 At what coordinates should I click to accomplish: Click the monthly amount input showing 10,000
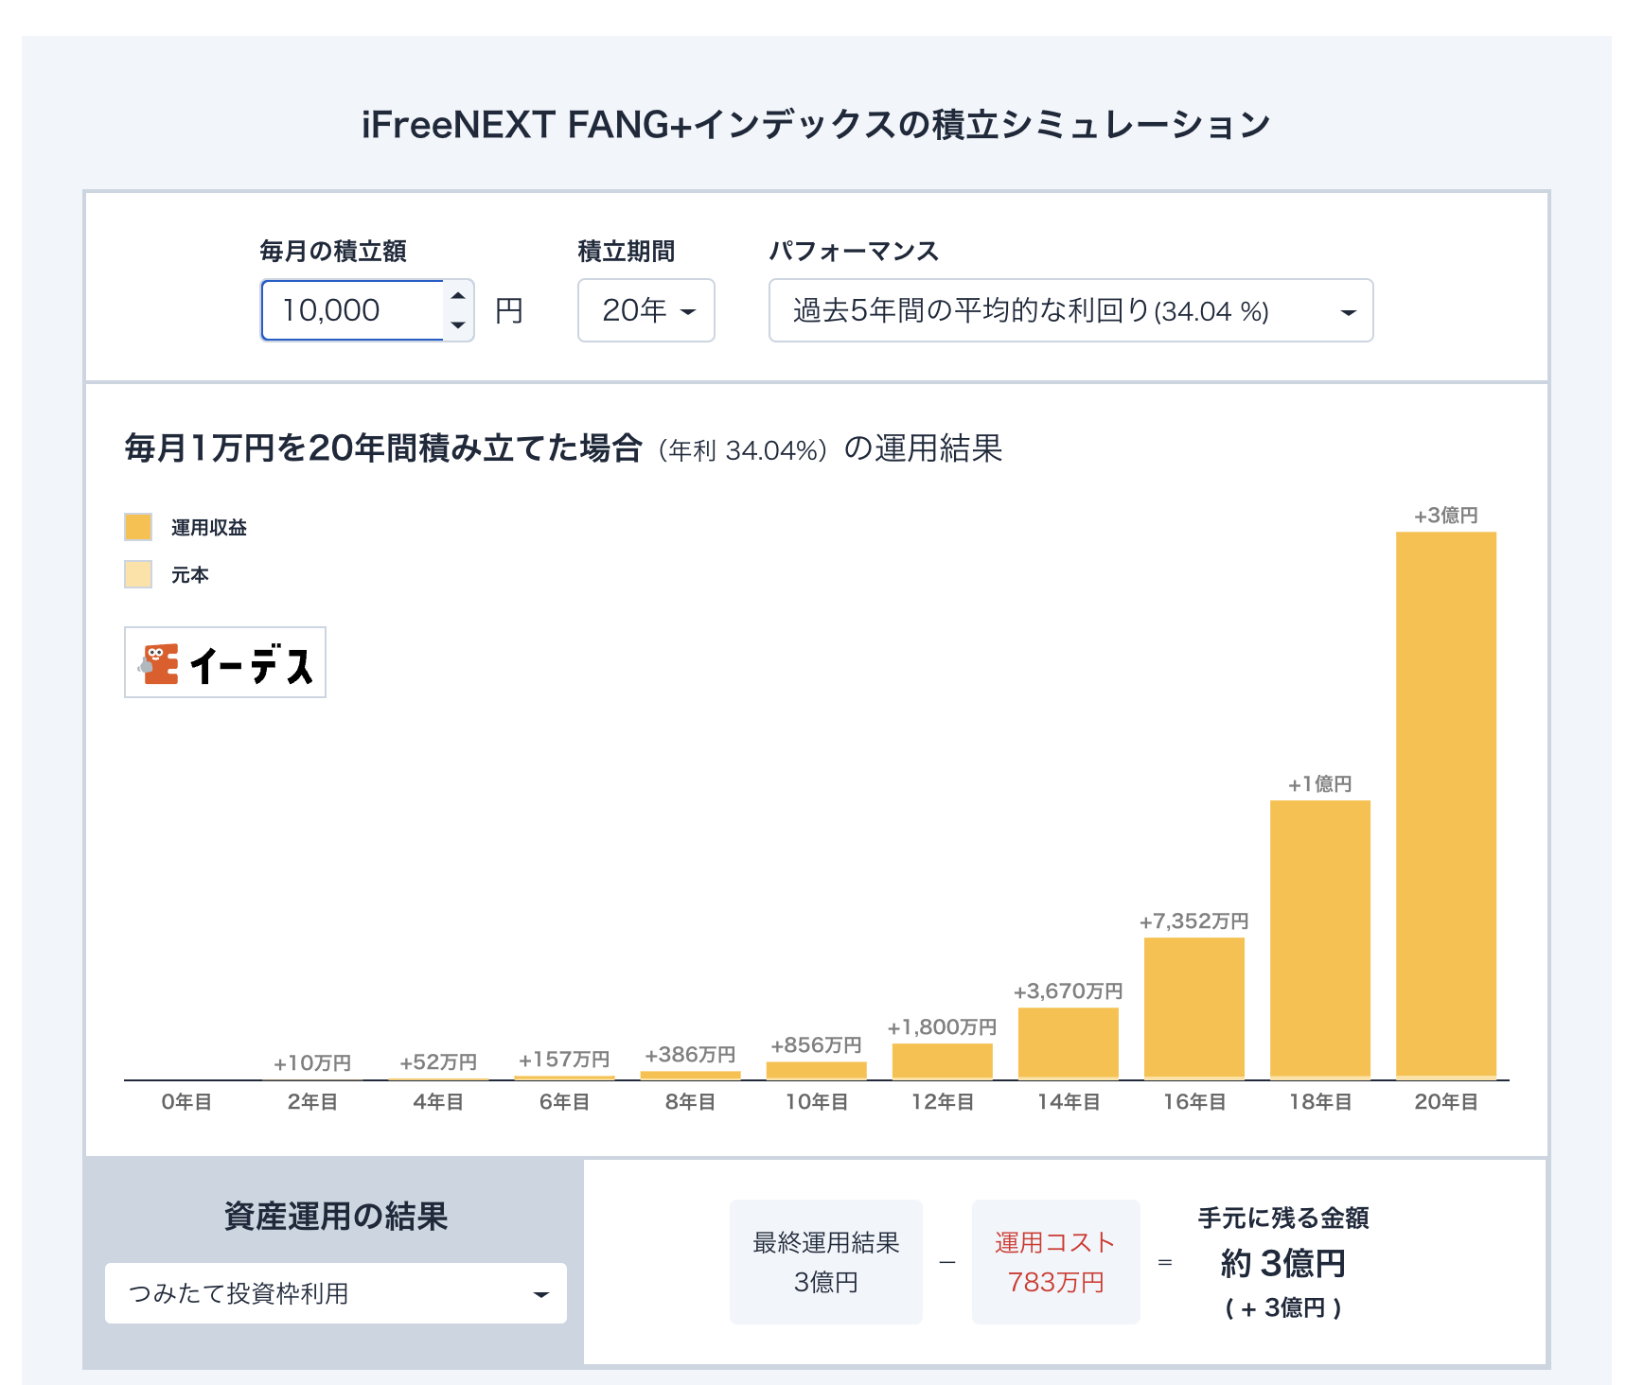tap(352, 310)
